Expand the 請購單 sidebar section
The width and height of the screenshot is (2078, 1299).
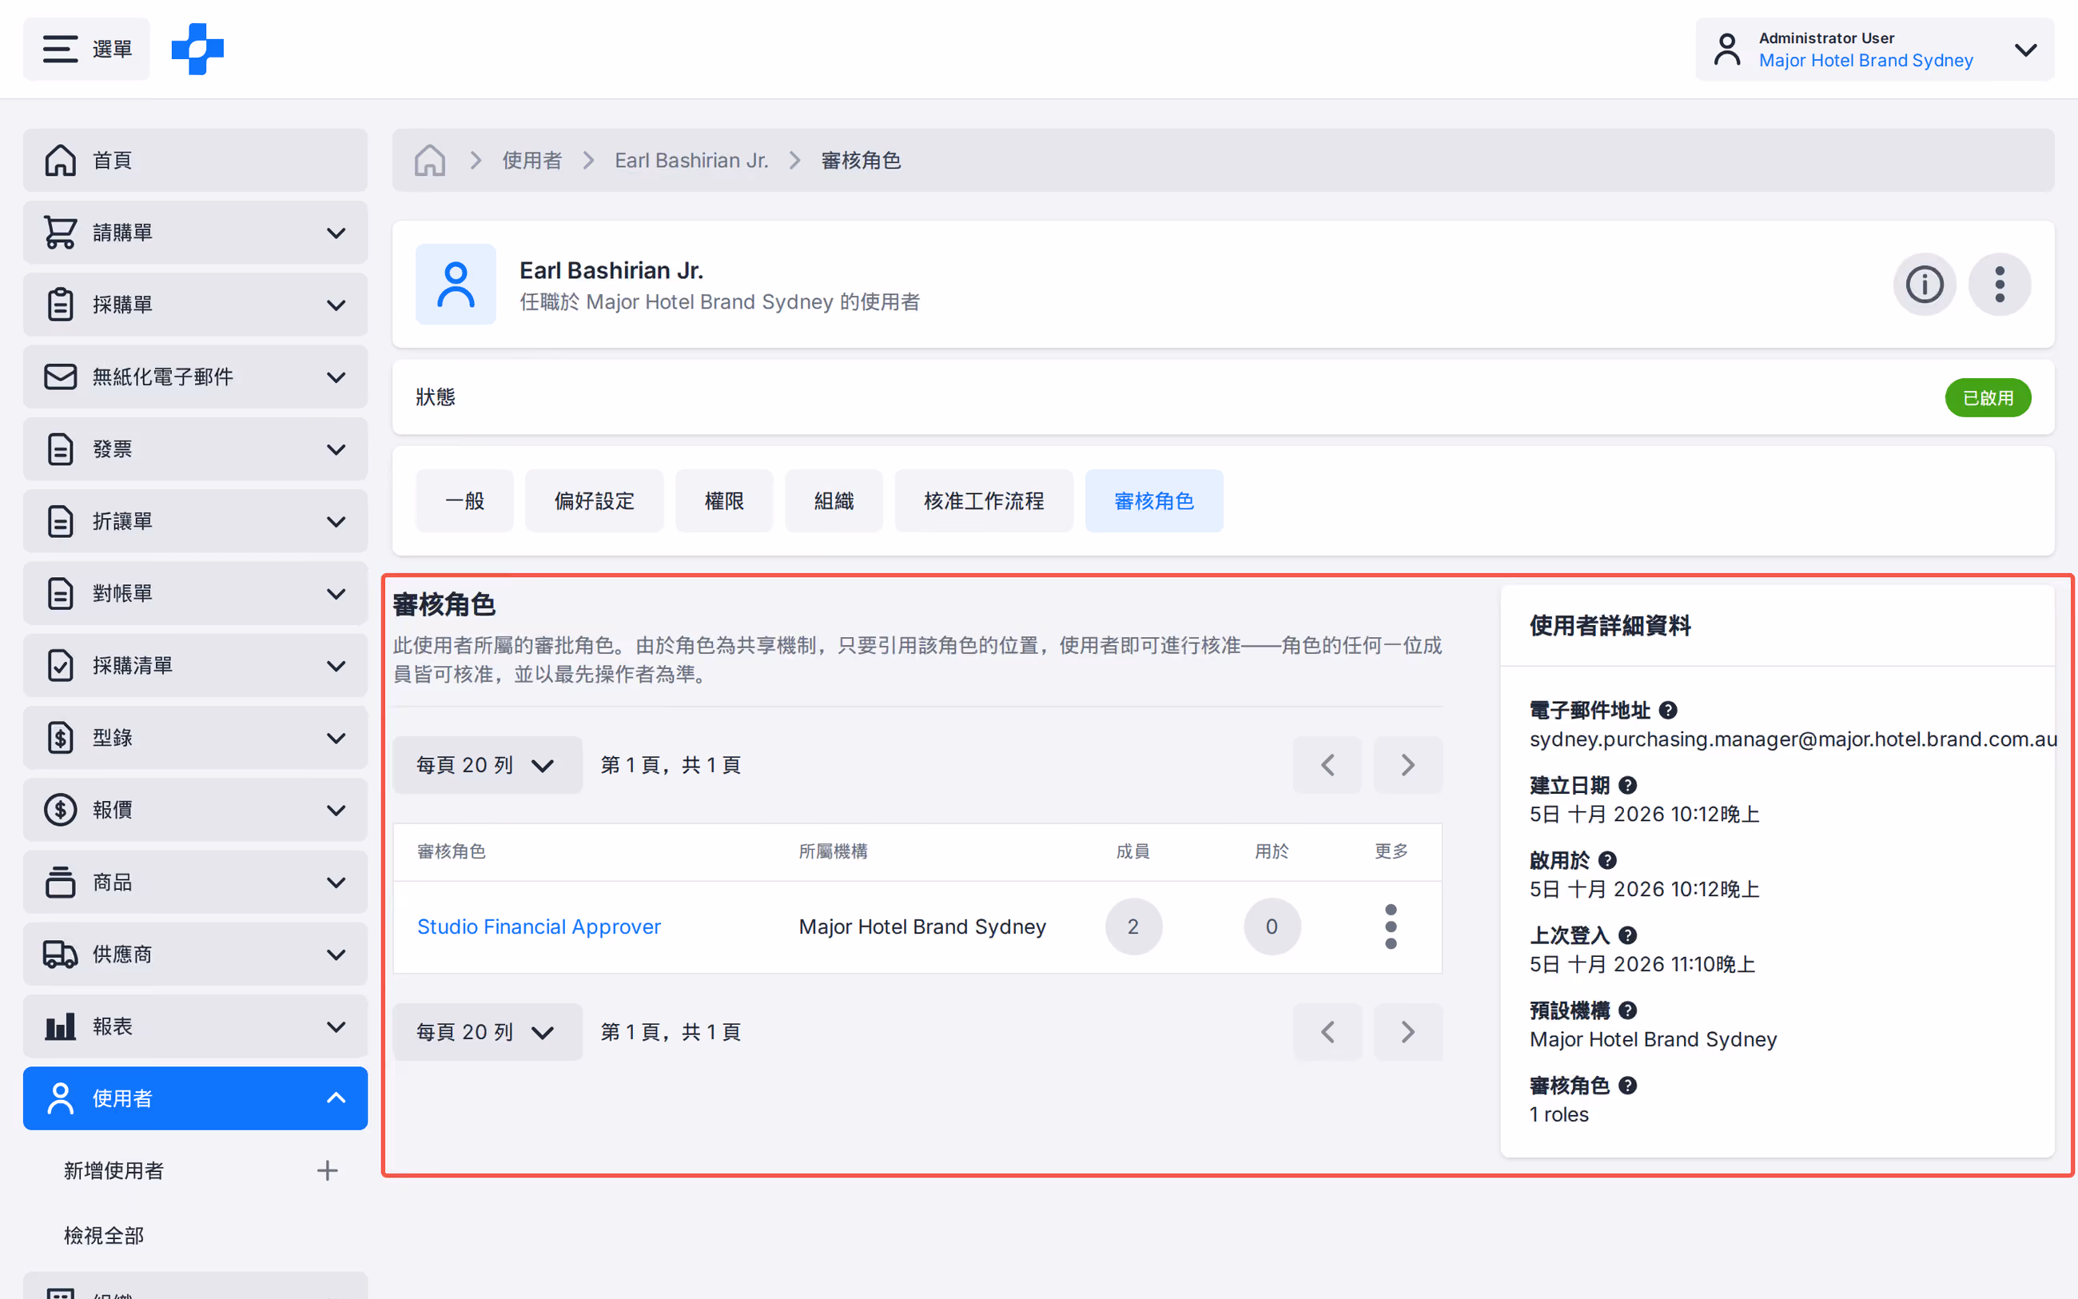[195, 233]
